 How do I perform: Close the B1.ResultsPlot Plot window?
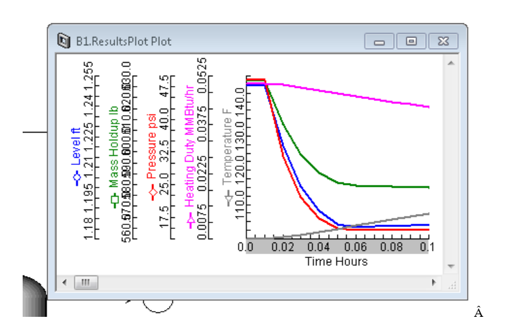pos(443,41)
